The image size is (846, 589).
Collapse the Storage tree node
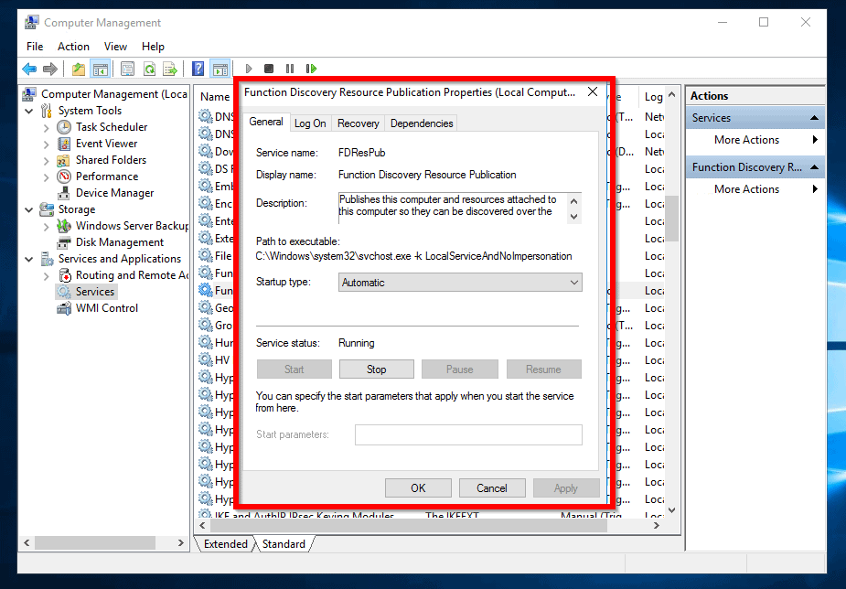tap(27, 209)
